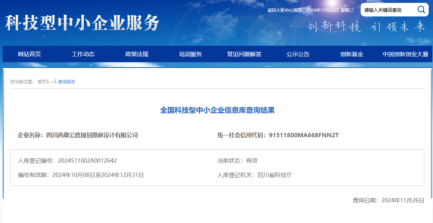The width and height of the screenshot is (433, 223).
Task: Open the 培训服务 navigation item
Action: pos(191,54)
